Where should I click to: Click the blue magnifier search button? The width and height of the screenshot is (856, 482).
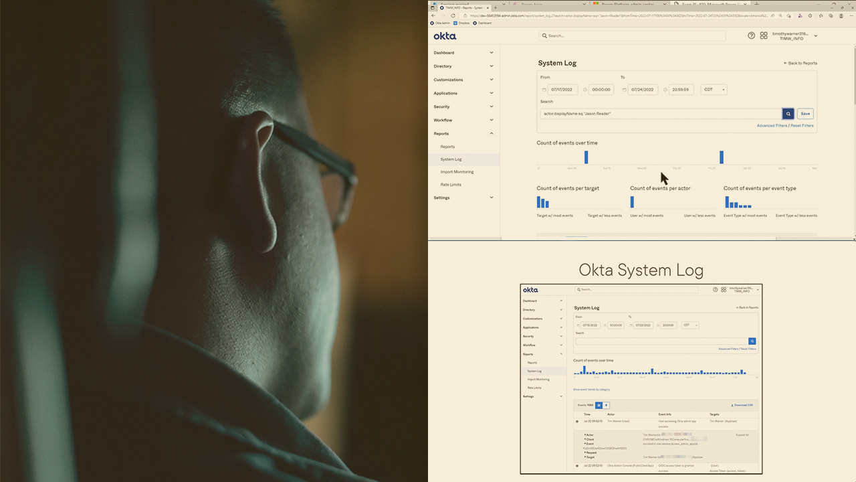click(x=788, y=114)
